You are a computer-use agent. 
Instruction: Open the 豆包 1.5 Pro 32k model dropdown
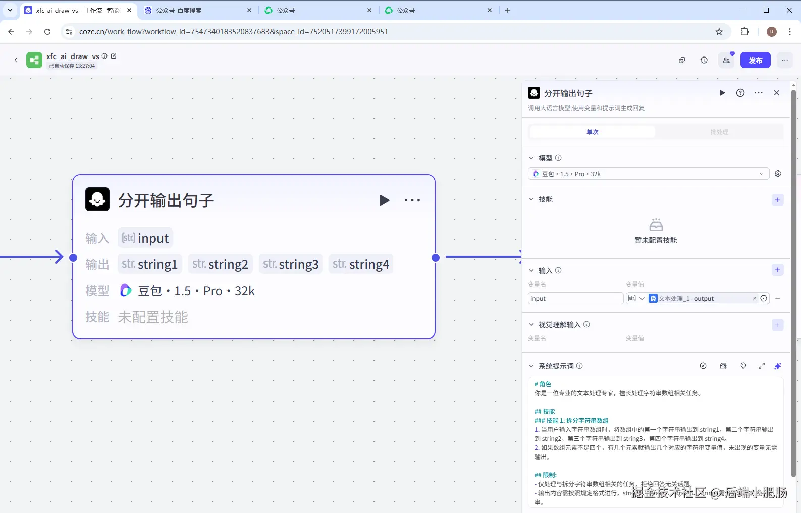pos(649,174)
